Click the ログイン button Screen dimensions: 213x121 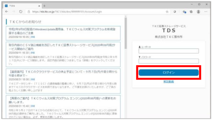[x=168, y=73]
